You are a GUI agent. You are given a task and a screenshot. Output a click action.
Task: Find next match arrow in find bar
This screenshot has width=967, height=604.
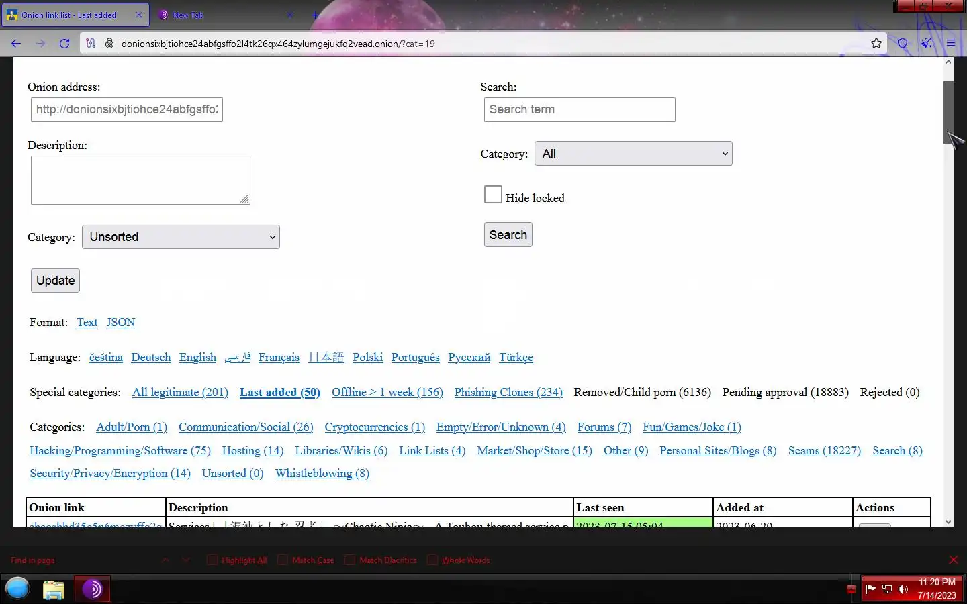(186, 560)
